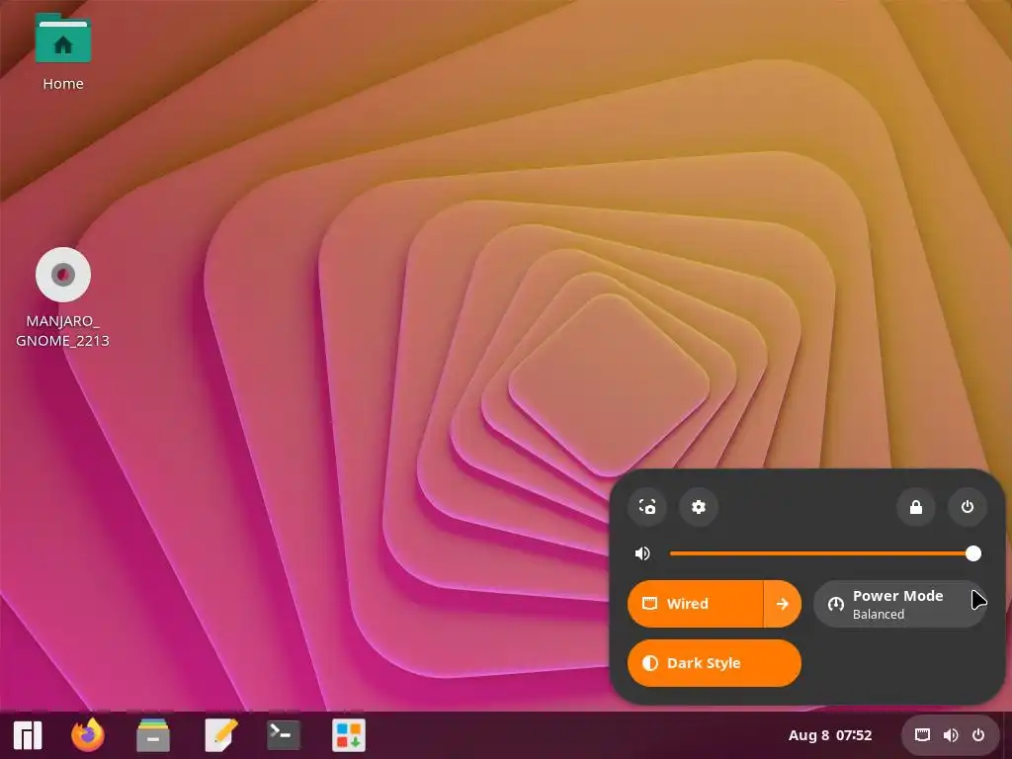This screenshot has height=759, width=1012.
Task: Open the Software store taskbar icon
Action: coord(349,735)
